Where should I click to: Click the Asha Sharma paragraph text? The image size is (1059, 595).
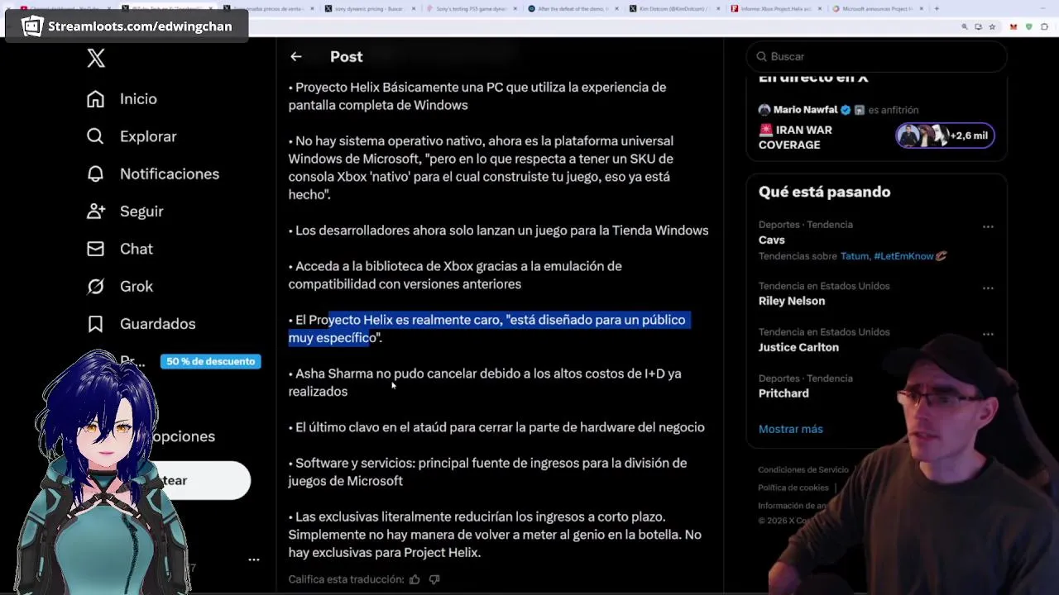pyautogui.click(x=485, y=383)
